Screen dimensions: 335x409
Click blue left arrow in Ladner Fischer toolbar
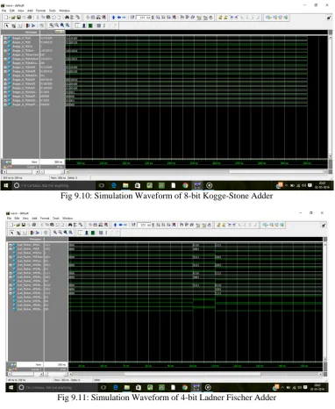click(120, 225)
